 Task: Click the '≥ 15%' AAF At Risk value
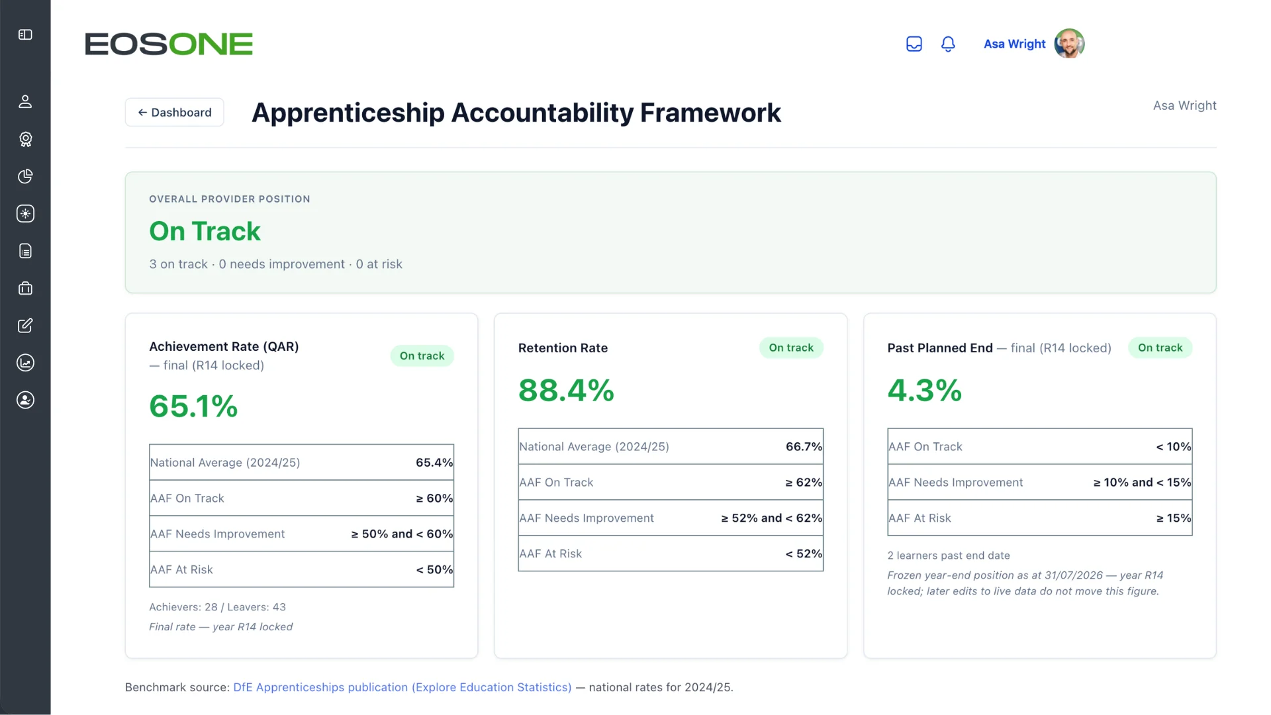point(1173,518)
